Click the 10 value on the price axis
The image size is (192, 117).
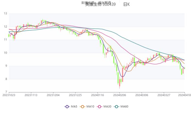[5, 53]
